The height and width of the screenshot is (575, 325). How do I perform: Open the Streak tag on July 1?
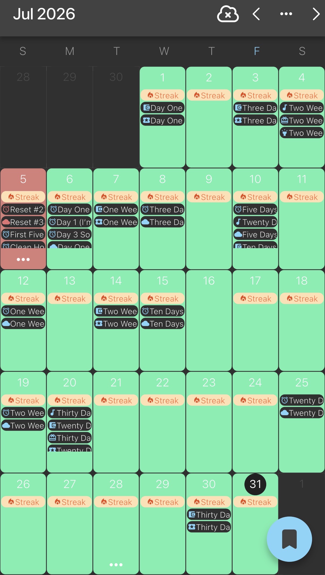(x=162, y=95)
